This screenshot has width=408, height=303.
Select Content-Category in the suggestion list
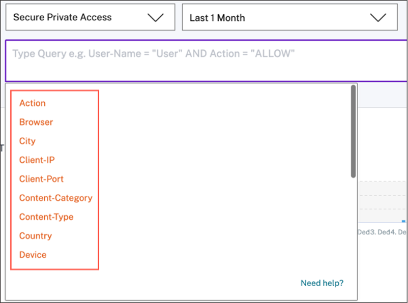click(56, 198)
